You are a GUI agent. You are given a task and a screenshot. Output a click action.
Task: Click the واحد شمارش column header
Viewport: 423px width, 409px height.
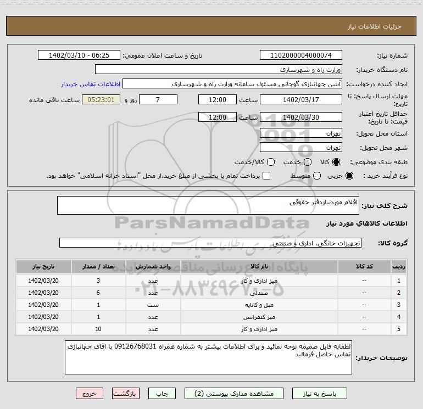(153, 266)
